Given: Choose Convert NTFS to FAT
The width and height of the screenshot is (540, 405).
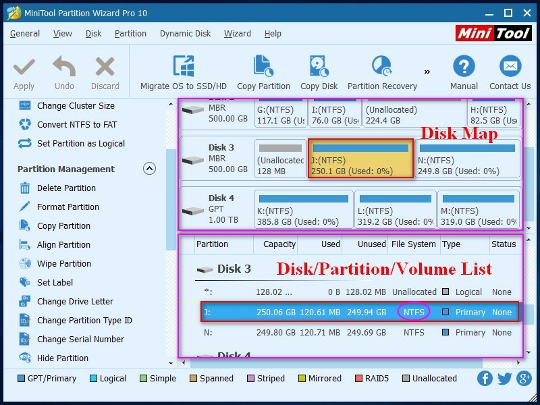Looking at the screenshot, I should [68, 125].
